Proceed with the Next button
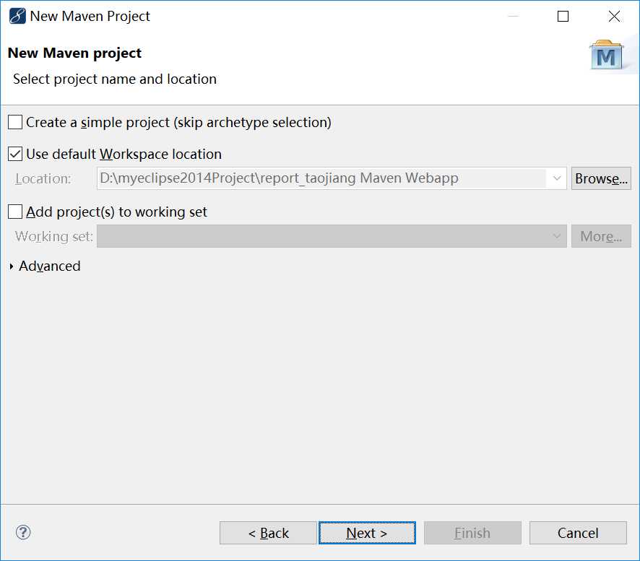 pos(367,533)
